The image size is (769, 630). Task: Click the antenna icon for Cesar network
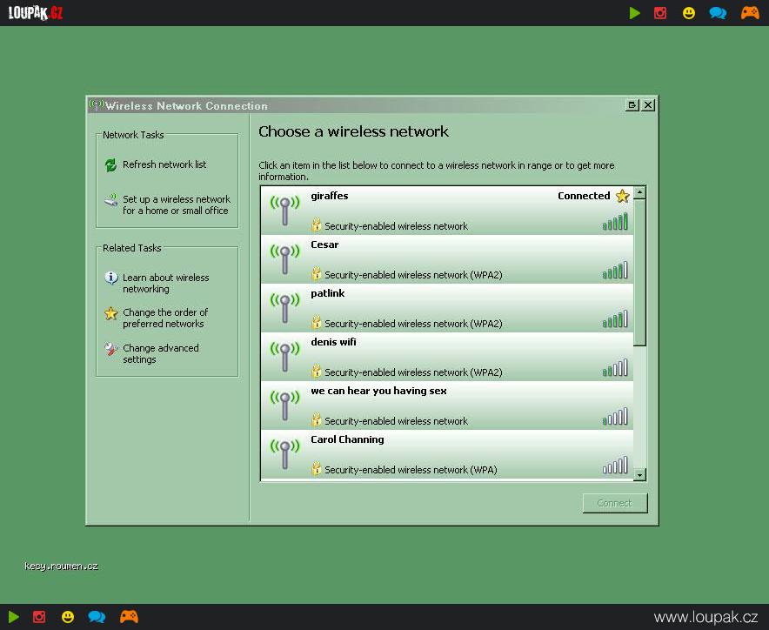[x=284, y=259]
